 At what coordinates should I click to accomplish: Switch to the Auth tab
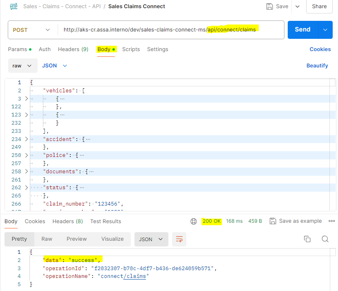[45, 49]
